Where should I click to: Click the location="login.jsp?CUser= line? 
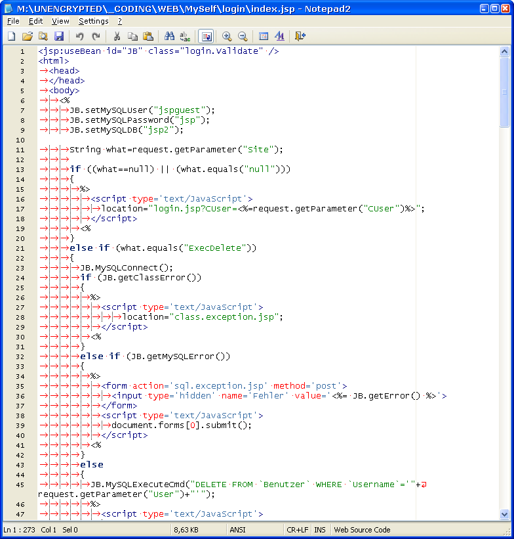263,209
